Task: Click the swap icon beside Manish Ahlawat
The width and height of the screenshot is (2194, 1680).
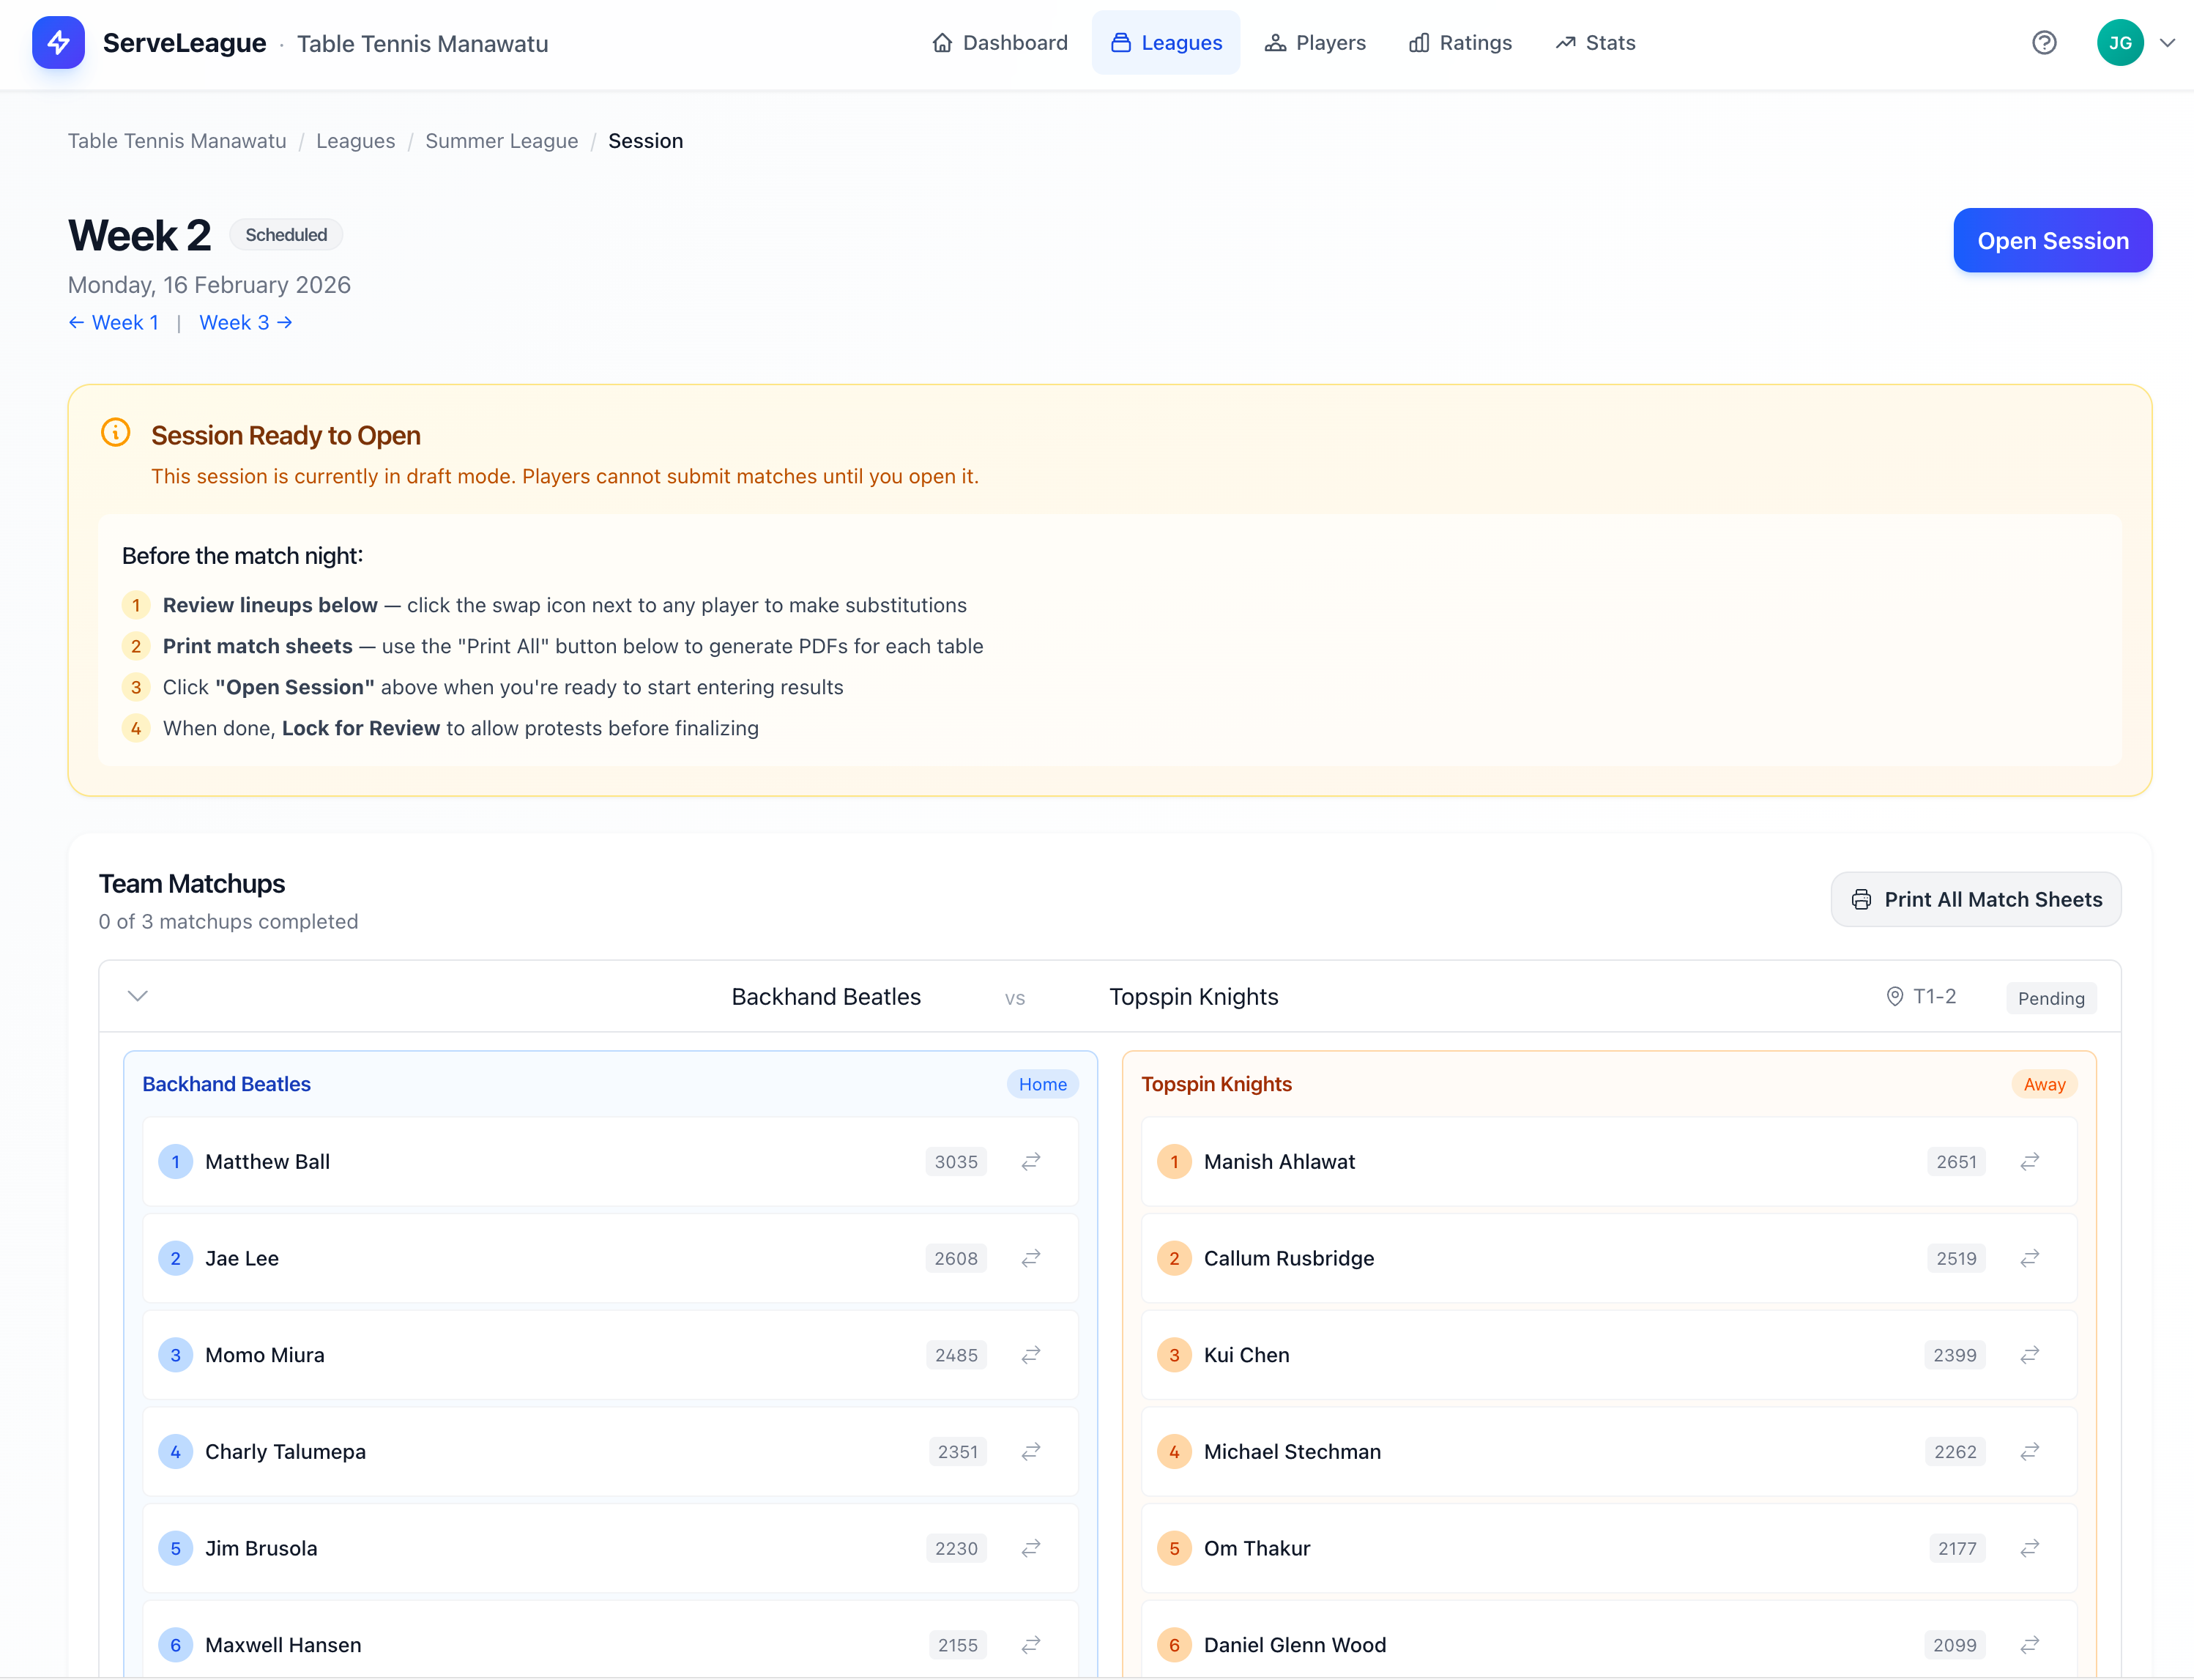Action: point(2029,1161)
